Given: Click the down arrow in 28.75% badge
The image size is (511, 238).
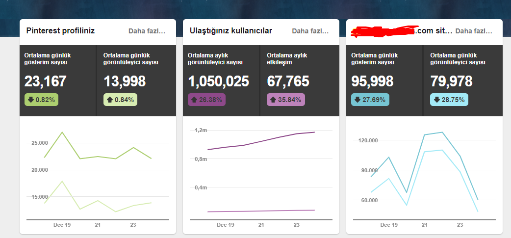Looking at the screenshot, I should pos(436,100).
